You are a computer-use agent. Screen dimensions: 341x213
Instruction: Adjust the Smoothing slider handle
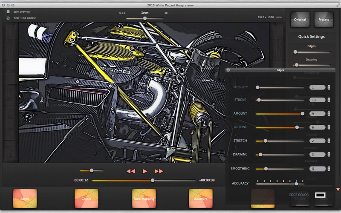coord(266,169)
